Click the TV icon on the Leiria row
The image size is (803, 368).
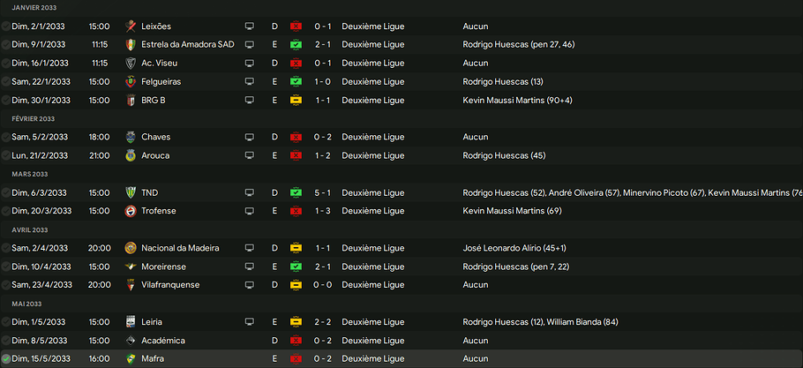pyautogui.click(x=250, y=322)
